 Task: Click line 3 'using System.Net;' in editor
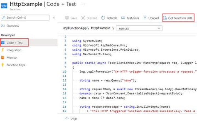click(x=87, y=41)
